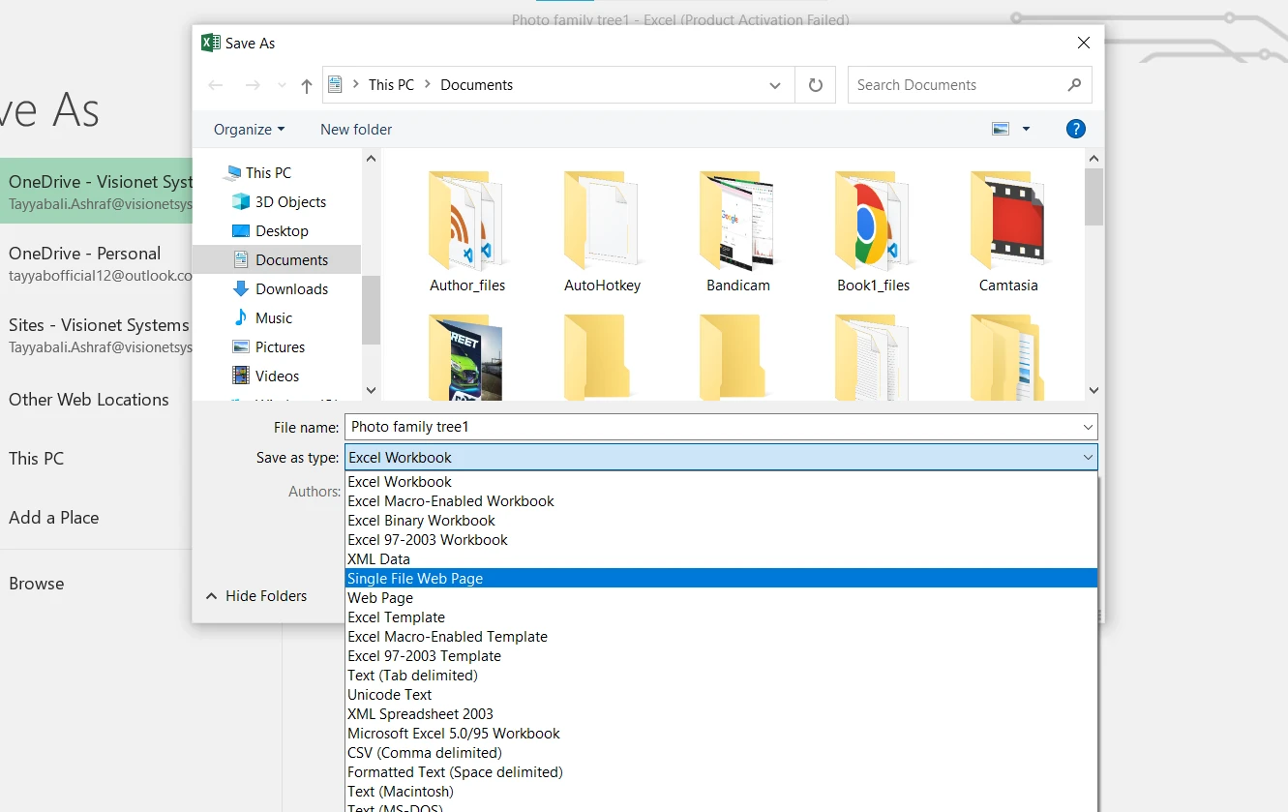This screenshot has height=812, width=1288.
Task: Select Videos in navigation tree
Action: tap(265, 376)
